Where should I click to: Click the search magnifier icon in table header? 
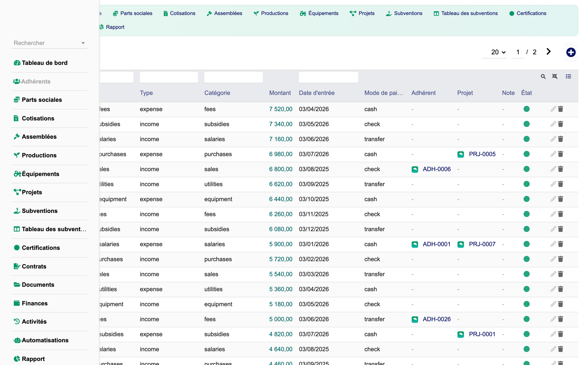pos(543,77)
